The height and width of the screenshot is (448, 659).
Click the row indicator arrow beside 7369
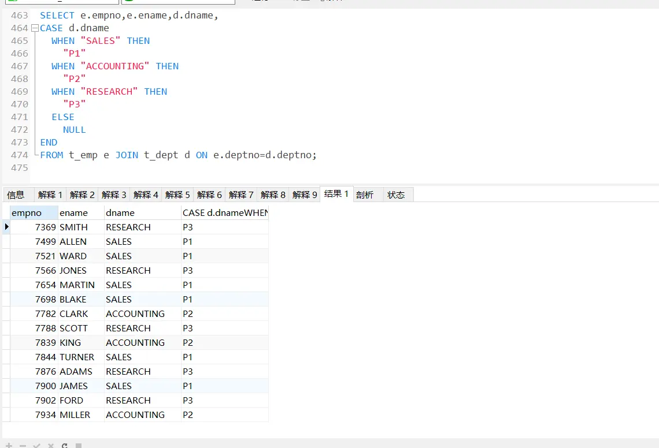click(x=6, y=227)
